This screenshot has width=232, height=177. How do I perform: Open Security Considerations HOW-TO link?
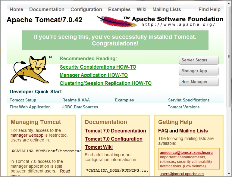click(98, 67)
